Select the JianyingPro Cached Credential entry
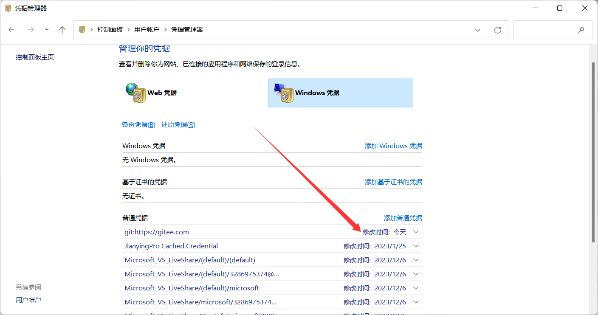This screenshot has height=315, width=598. [171, 246]
